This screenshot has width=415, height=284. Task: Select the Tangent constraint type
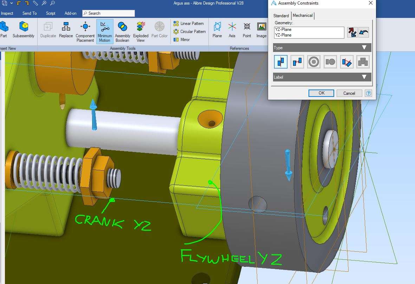[330, 62]
